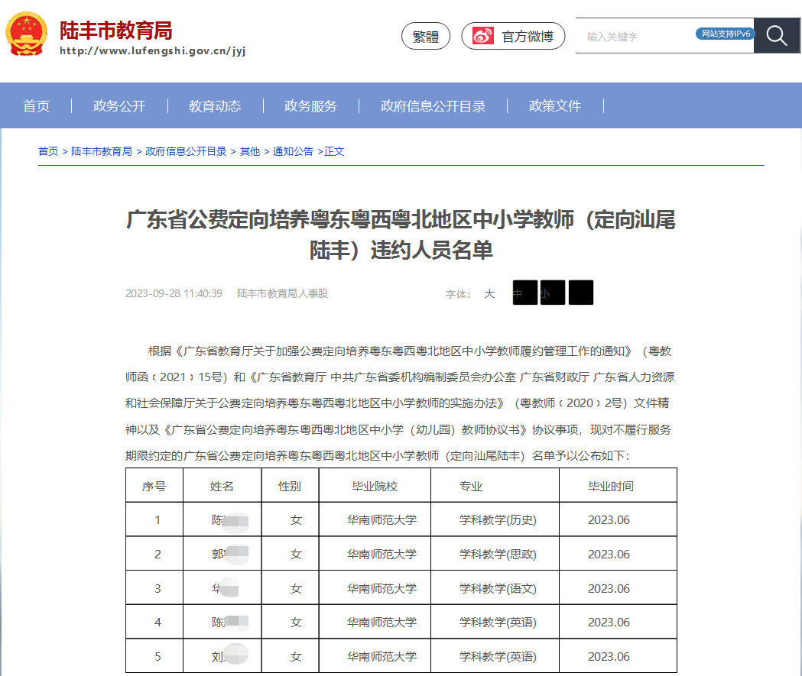This screenshot has width=802, height=676.
Task: Click the 首页 breadcrumb link
Action: tap(48, 151)
